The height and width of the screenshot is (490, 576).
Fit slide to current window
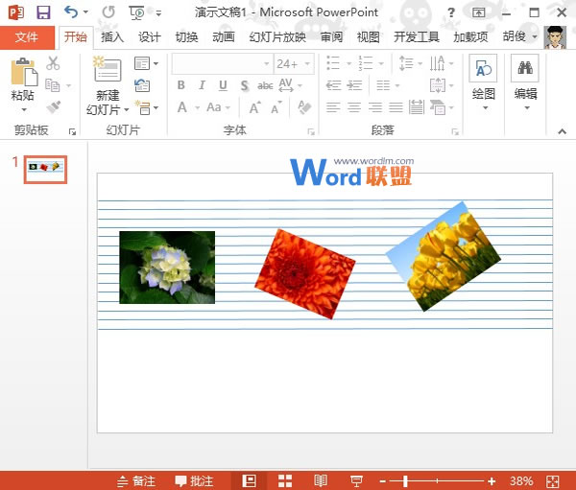553,481
